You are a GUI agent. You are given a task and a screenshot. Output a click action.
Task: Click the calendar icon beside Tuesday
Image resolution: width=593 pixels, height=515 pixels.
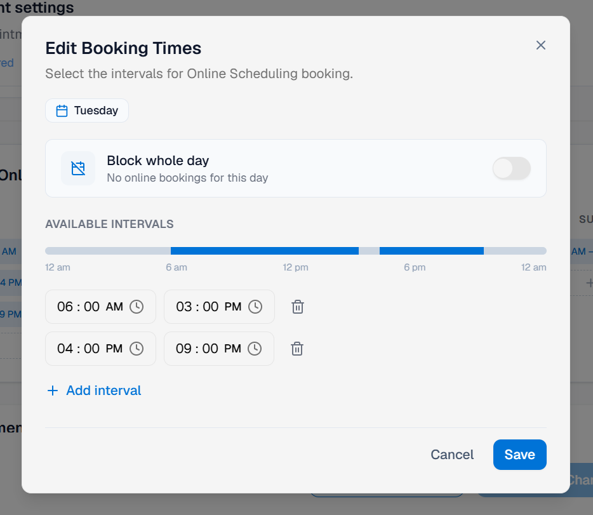pyautogui.click(x=62, y=110)
